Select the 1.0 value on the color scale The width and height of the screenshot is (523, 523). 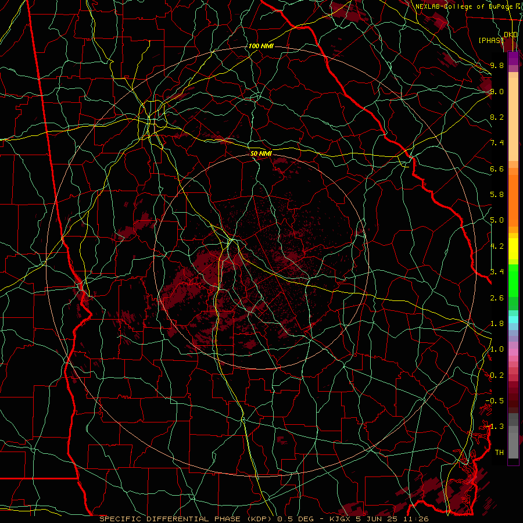pyautogui.click(x=497, y=349)
